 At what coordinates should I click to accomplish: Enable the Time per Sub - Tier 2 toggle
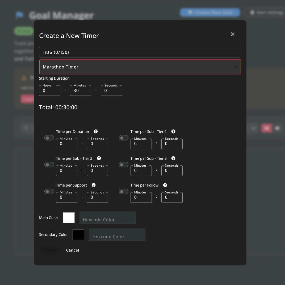(49, 165)
